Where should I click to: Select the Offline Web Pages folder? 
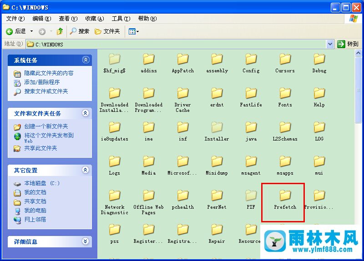(149, 202)
